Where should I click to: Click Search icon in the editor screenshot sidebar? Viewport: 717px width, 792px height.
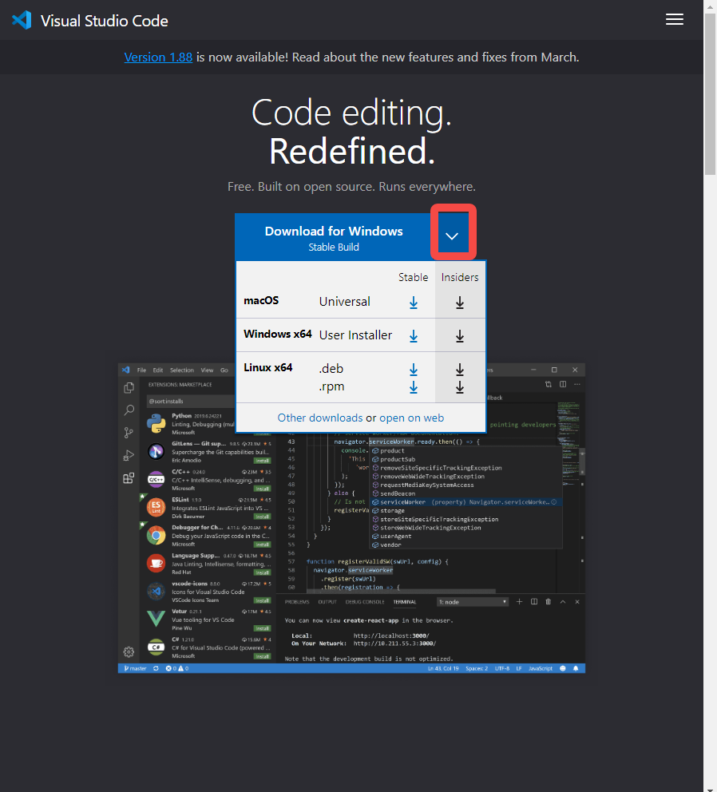(129, 410)
